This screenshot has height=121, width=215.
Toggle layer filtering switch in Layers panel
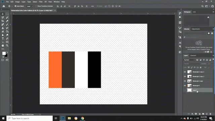click(x=213, y=59)
